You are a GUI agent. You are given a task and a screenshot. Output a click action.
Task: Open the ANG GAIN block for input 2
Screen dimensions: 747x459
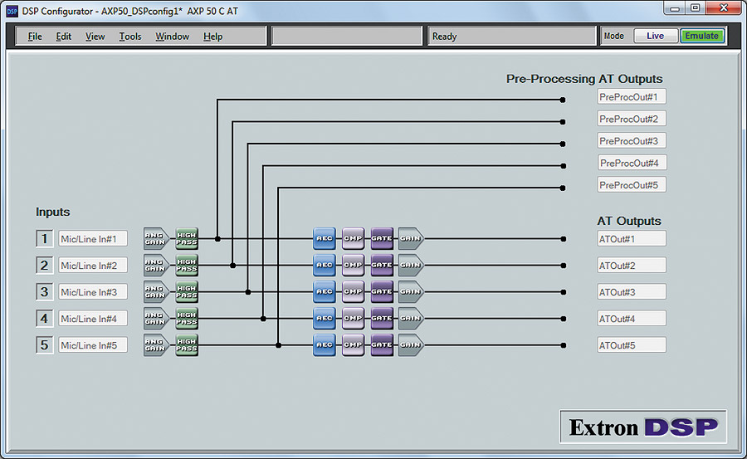(156, 266)
